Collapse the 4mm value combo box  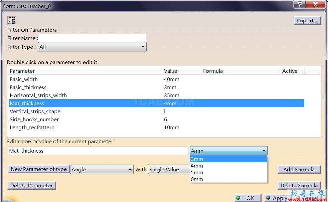(228, 151)
